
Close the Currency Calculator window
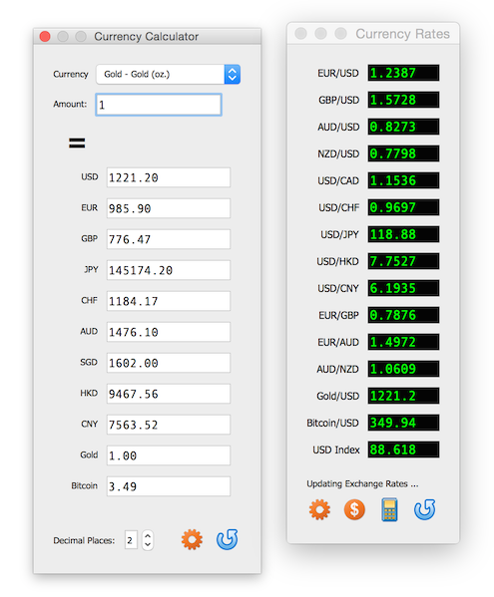45,37
